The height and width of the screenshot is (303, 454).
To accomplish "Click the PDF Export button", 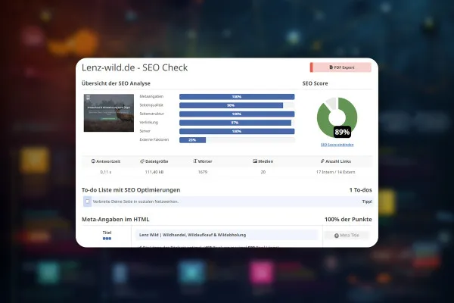I will tap(340, 67).
